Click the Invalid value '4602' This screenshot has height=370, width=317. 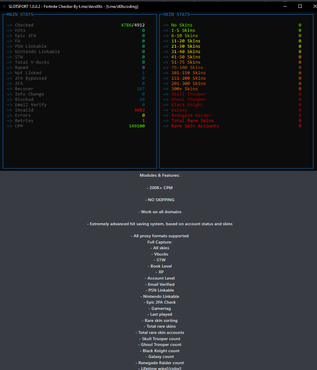(140, 110)
